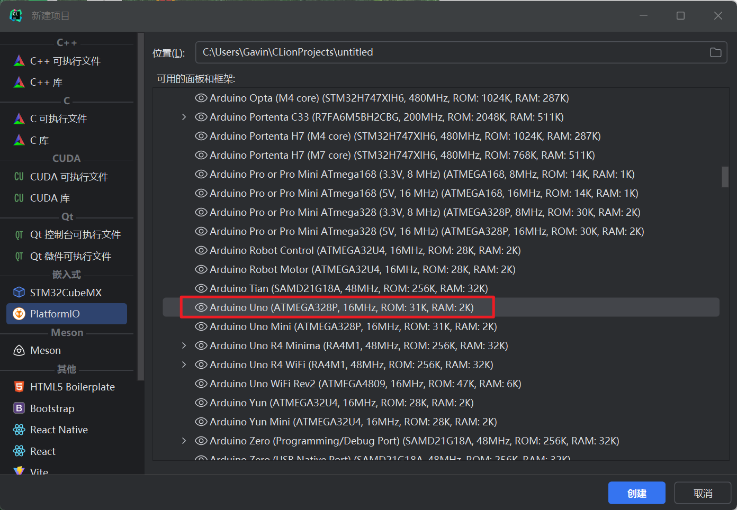Click the PlatformIO icon in the sidebar

pos(19,314)
